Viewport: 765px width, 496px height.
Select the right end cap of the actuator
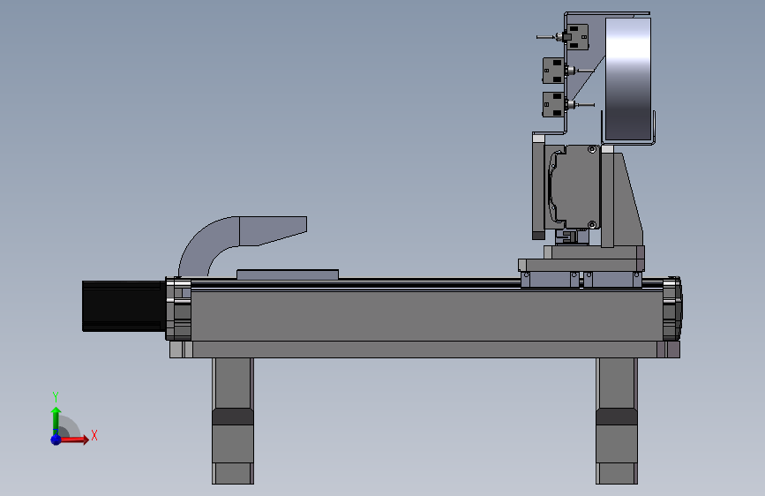pos(671,309)
